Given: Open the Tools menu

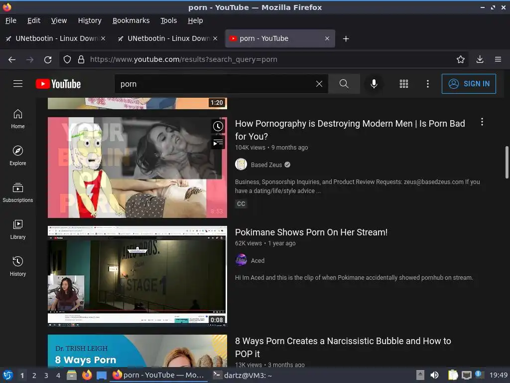Looking at the screenshot, I should (168, 20).
